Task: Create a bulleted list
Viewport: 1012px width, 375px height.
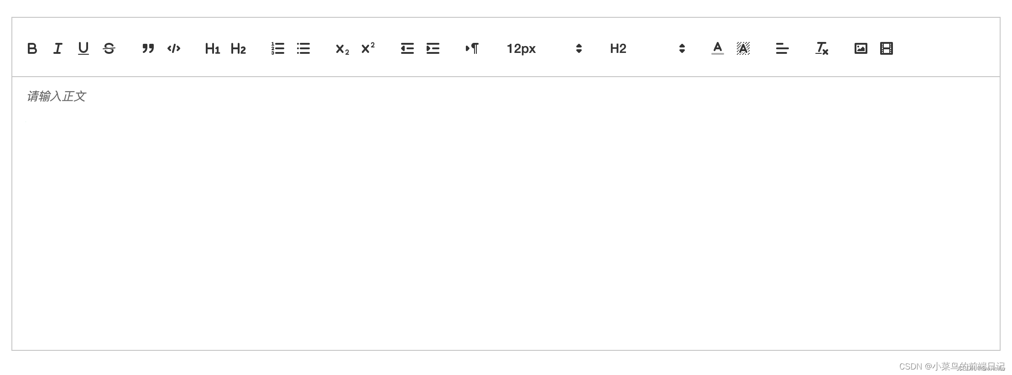Action: 303,48
